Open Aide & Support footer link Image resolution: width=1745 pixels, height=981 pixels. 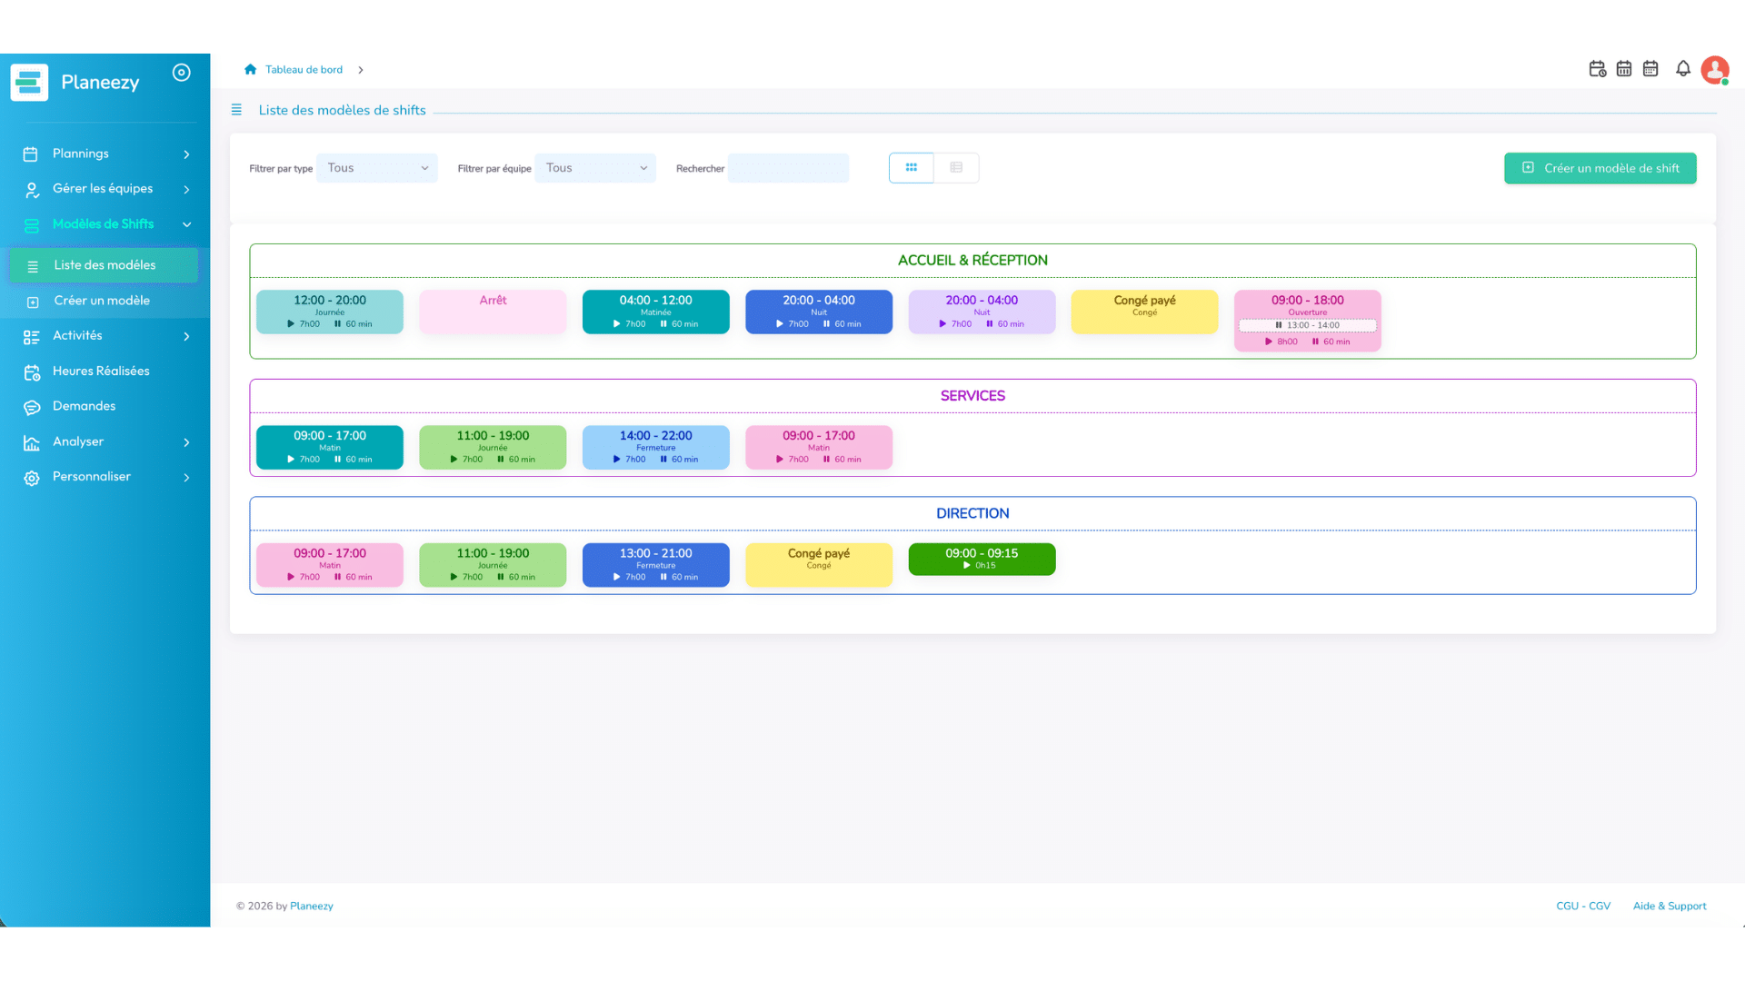point(1670,906)
